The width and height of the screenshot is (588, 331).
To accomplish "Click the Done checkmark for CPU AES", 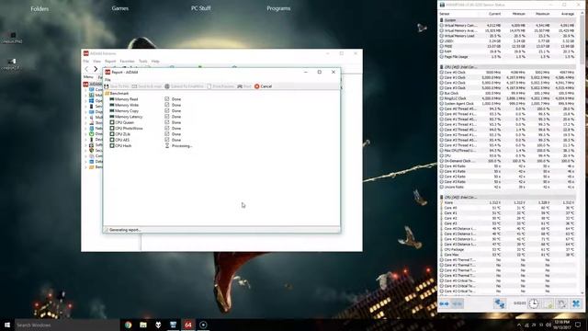I will [167, 140].
